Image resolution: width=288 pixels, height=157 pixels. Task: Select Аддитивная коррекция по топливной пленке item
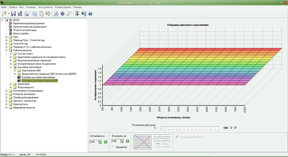[x=41, y=57]
